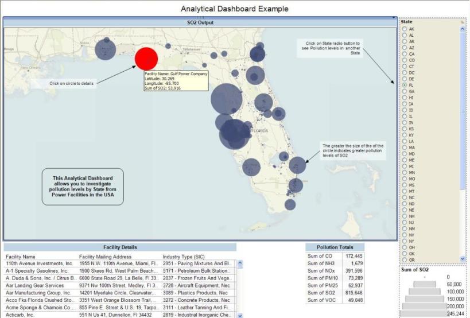Click the Facility Details panel header
The height and width of the screenshot is (318, 470).
click(120, 247)
